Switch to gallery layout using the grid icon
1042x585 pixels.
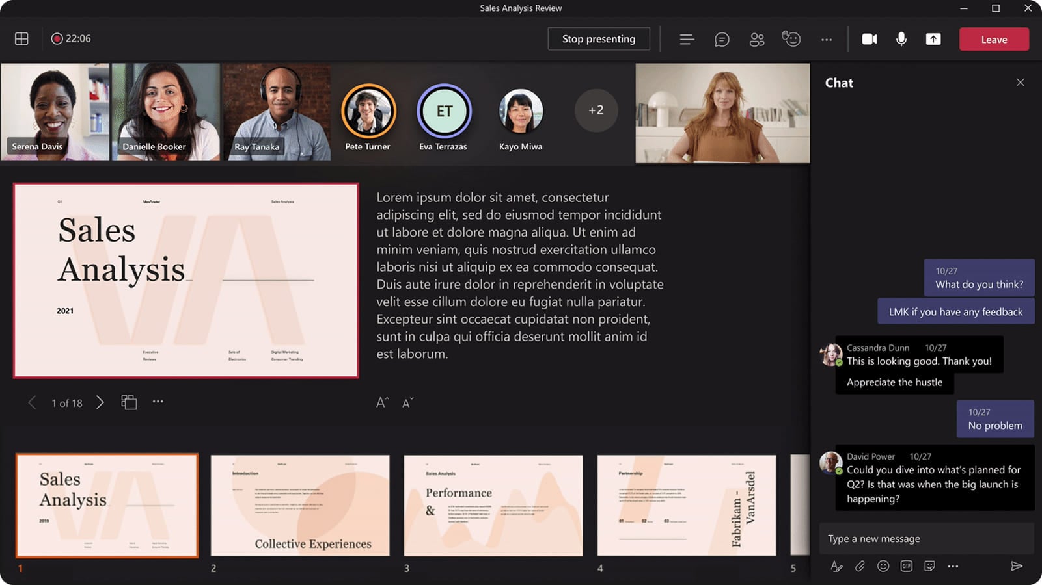tap(21, 39)
